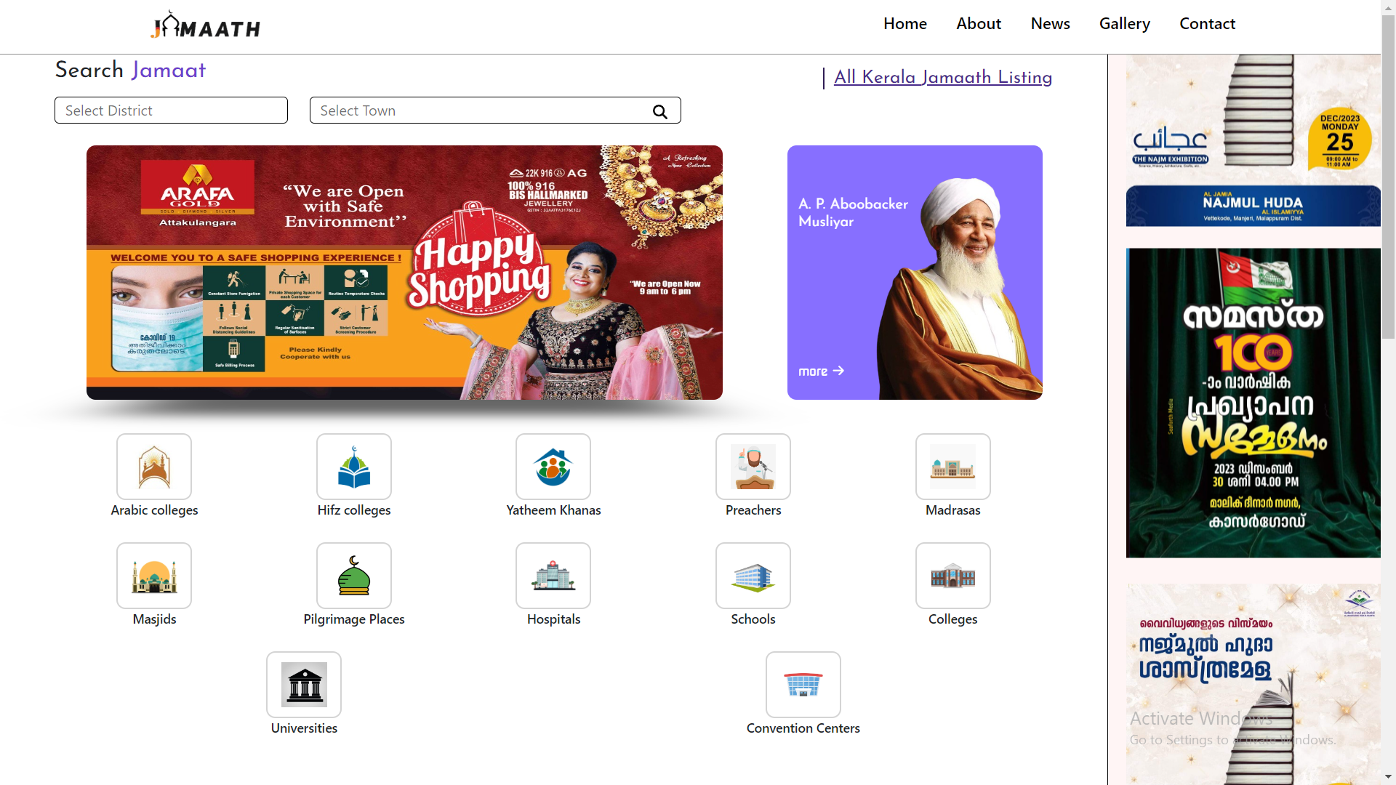Click the Convention Centers label
Viewport: 1396px width, 785px height.
(803, 728)
